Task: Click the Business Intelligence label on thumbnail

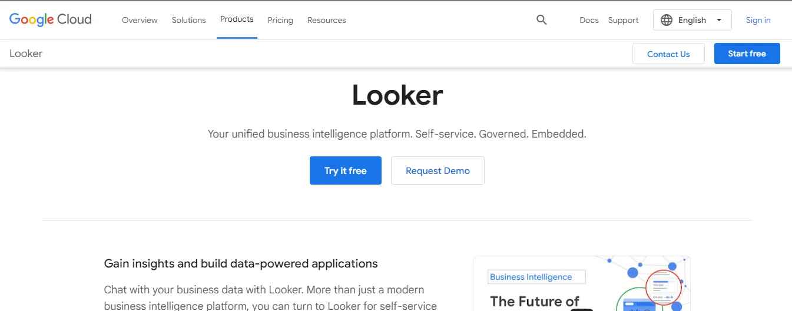Action: point(531,277)
